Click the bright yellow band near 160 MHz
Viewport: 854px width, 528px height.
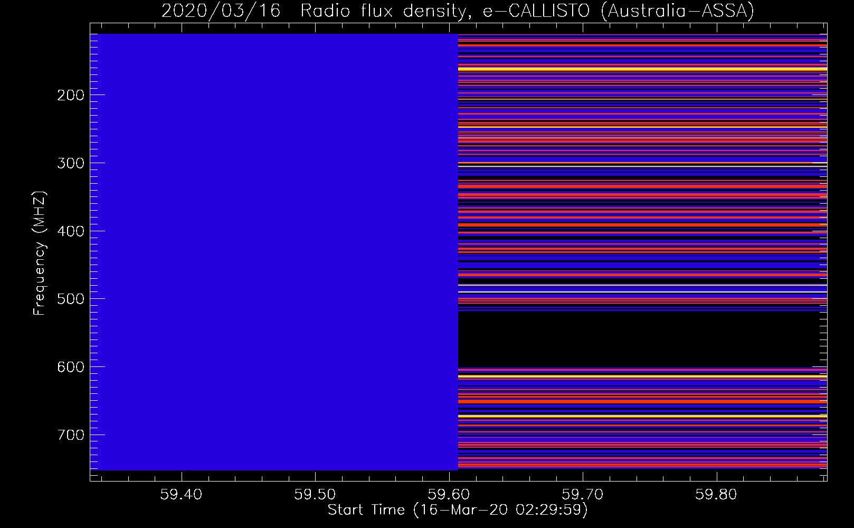coord(642,69)
